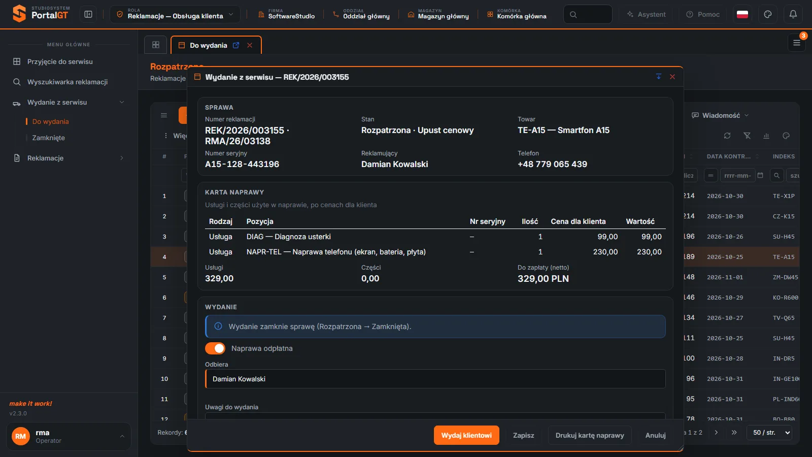
Task: Select Firma SoftwareStudio
Action: (x=286, y=14)
